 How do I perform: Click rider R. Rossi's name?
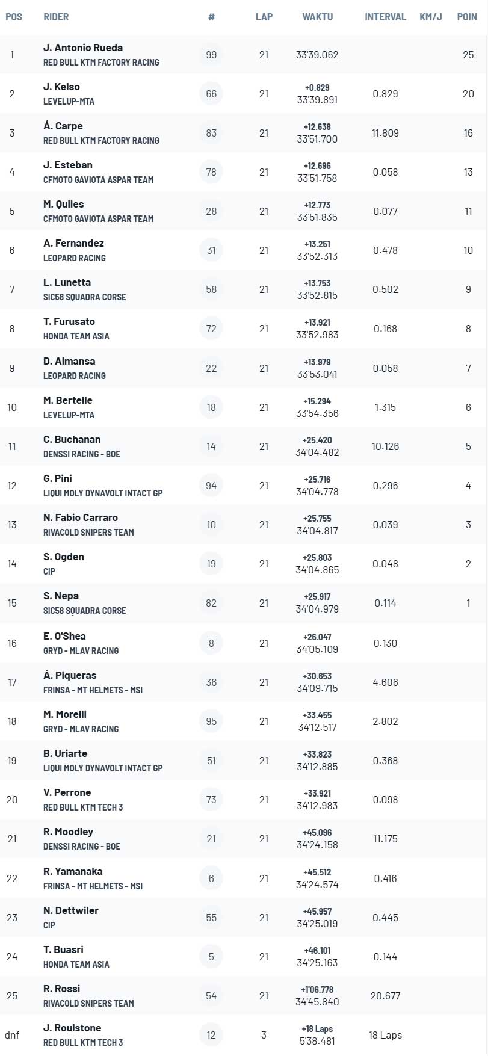tap(62, 989)
